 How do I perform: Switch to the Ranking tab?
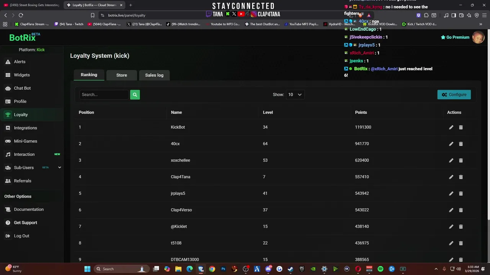[89, 75]
